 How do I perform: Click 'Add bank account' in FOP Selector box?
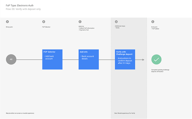pyautogui.click(x=49, y=57)
